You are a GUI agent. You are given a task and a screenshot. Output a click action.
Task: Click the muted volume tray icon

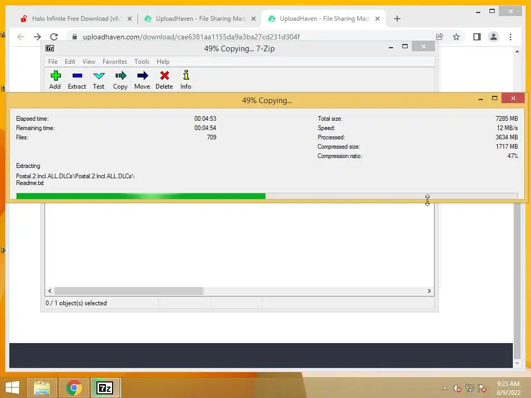coord(457,388)
